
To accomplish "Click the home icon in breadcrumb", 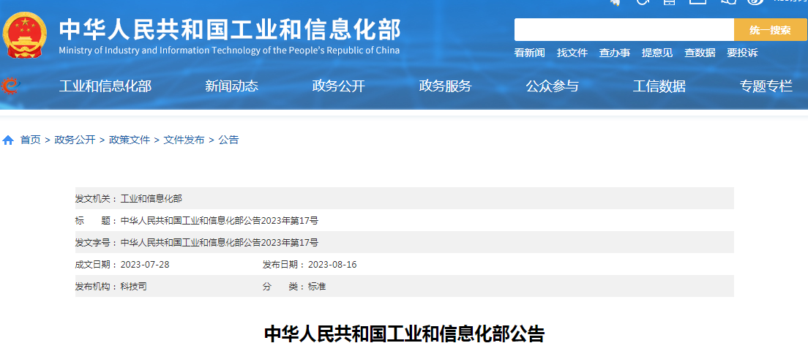I will 8,140.
